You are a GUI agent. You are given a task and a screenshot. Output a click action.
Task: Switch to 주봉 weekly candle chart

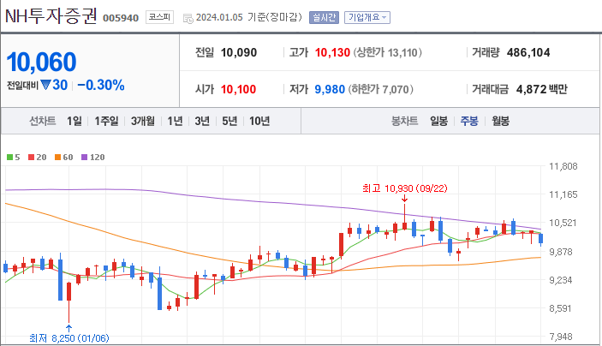tap(469, 121)
